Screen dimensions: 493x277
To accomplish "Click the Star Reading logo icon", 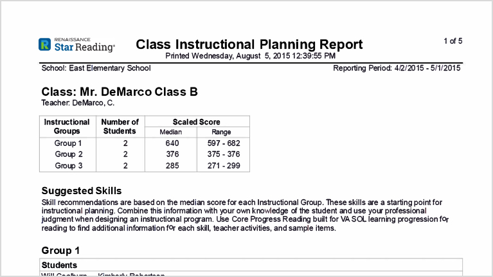I will pos(44,44).
